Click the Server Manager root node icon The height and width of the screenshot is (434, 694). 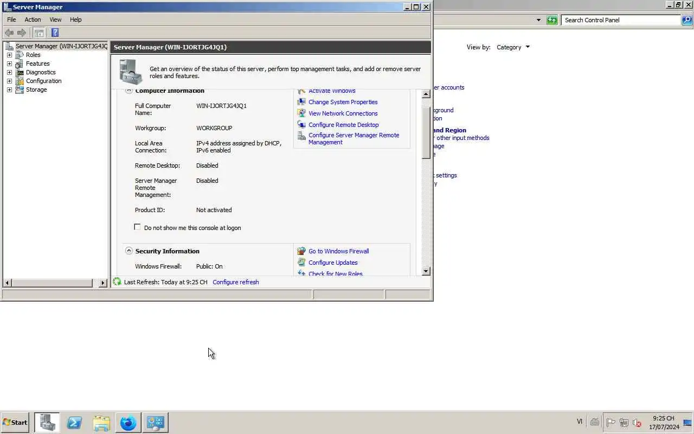tap(9, 46)
